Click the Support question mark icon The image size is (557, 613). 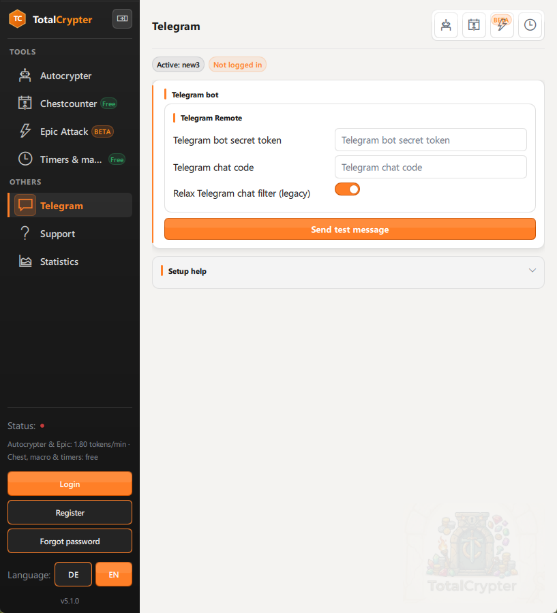(25, 234)
